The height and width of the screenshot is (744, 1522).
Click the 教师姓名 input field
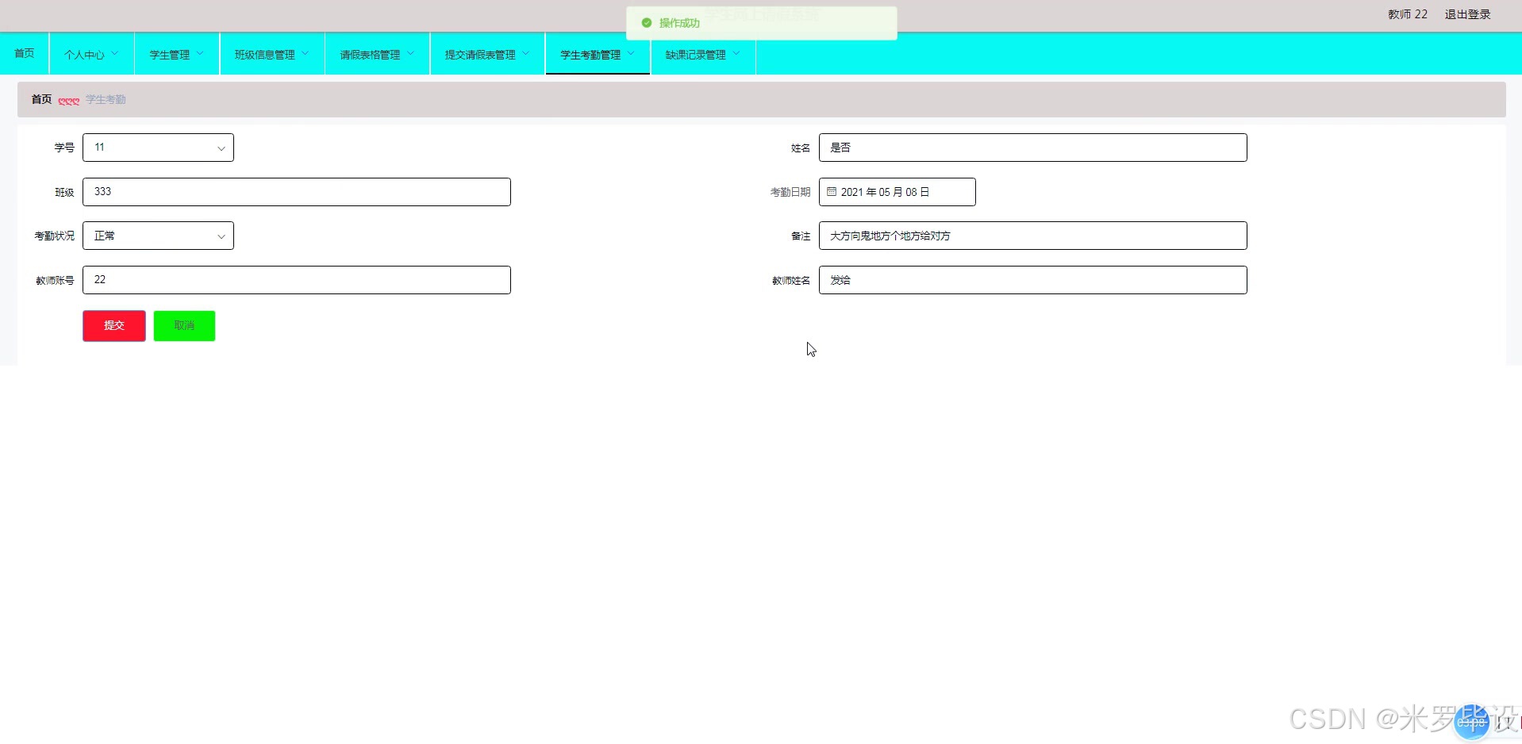coord(1032,280)
